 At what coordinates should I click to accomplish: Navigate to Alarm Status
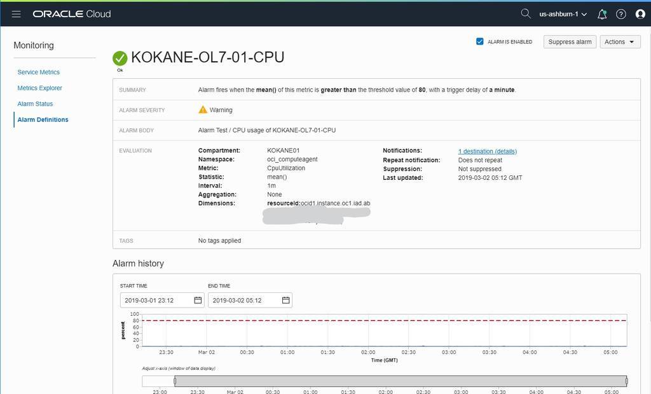click(x=36, y=104)
